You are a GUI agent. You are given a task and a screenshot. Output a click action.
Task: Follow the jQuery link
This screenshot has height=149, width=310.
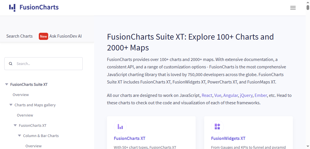coord(246,95)
